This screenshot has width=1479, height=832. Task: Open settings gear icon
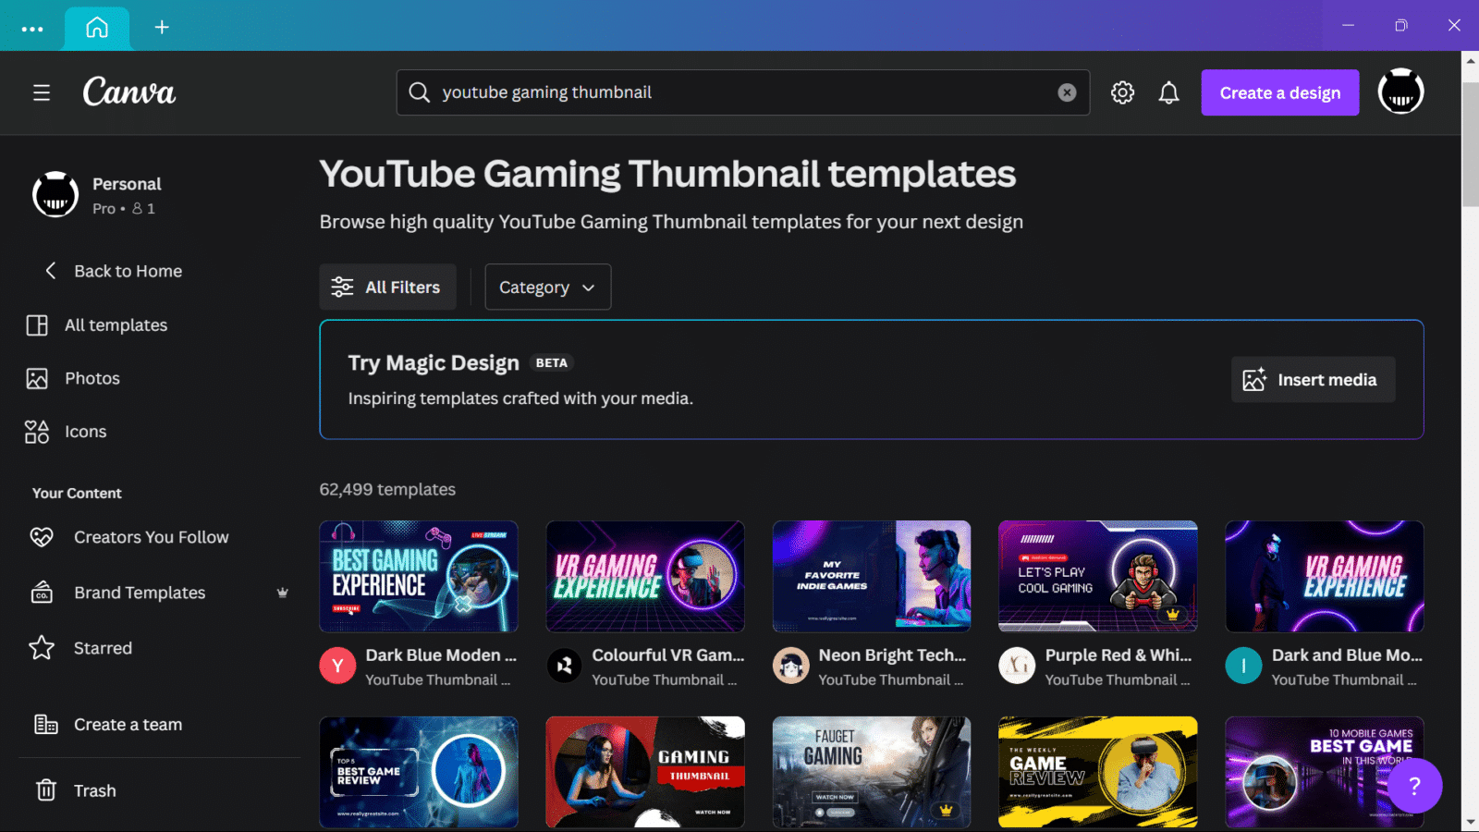point(1122,92)
